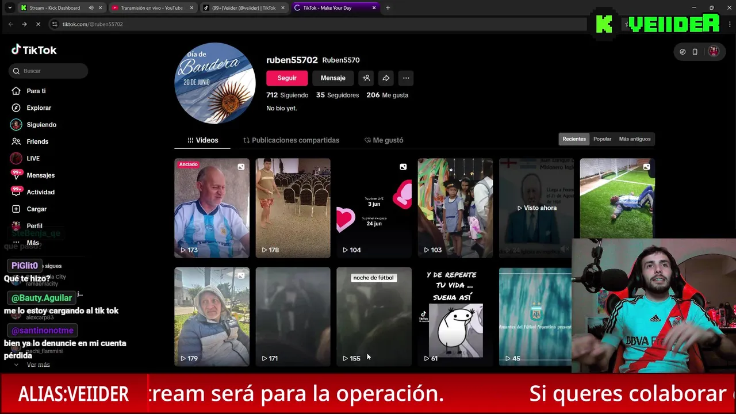Screen dimensions: 736x414
Task: Open the 712 Siguiendo list
Action: [x=287, y=95]
